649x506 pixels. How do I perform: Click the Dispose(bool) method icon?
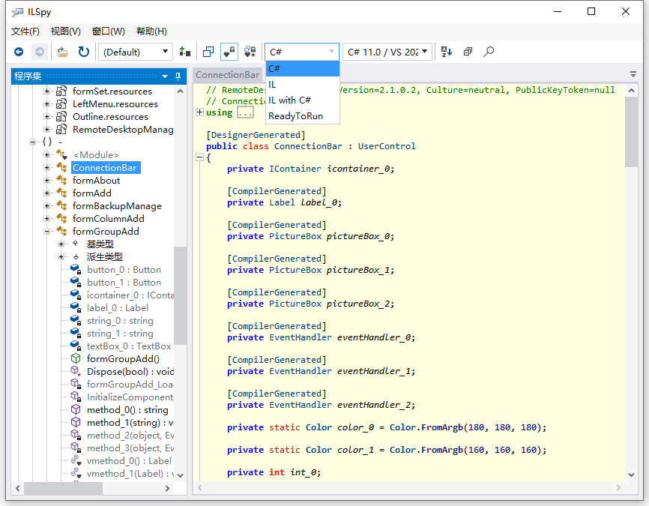click(76, 371)
